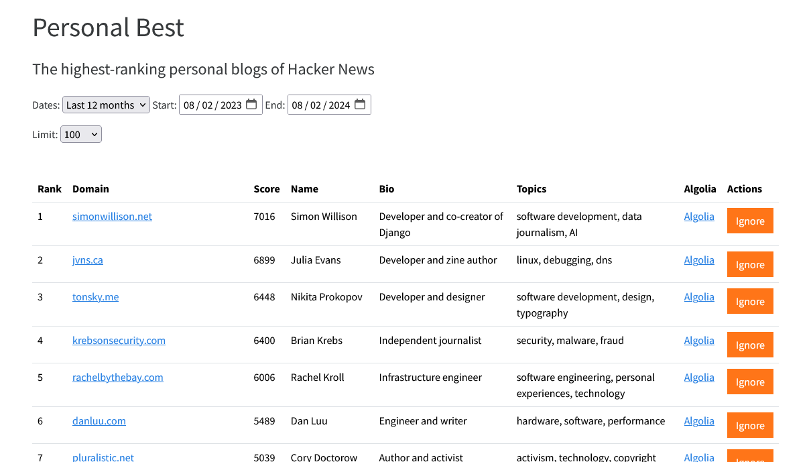This screenshot has width=811, height=462.
Task: Open the jvns.ca domain link
Action: [88, 260]
